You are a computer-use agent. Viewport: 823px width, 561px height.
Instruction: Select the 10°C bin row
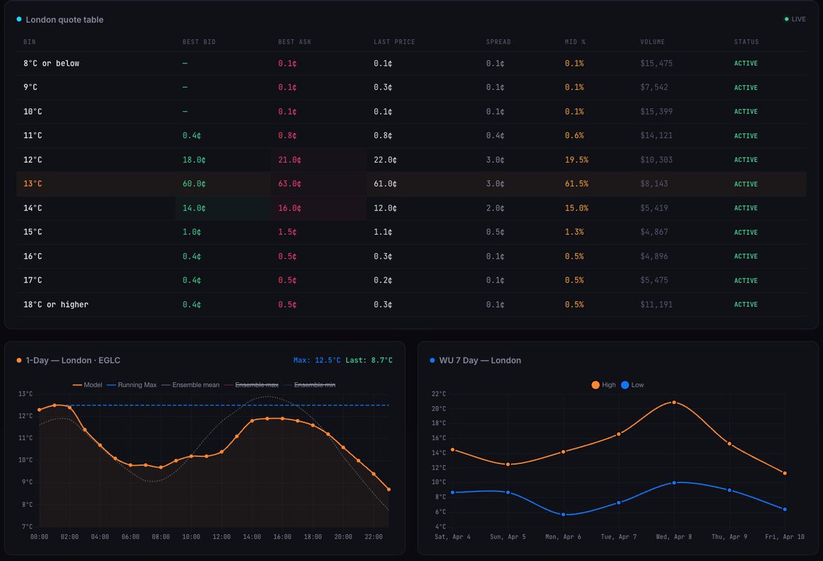[411, 111]
